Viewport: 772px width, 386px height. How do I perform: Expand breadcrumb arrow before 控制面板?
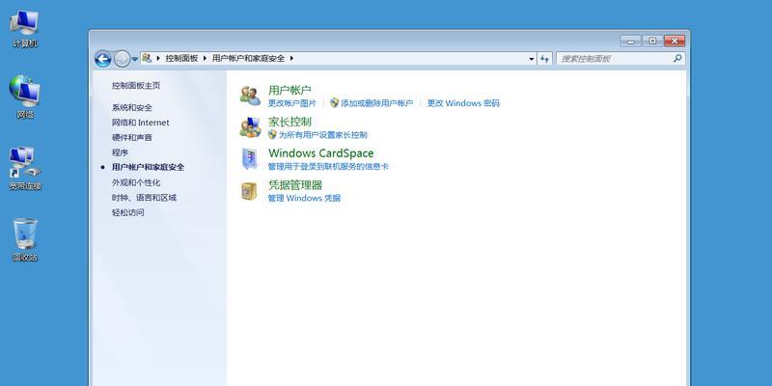click(158, 58)
